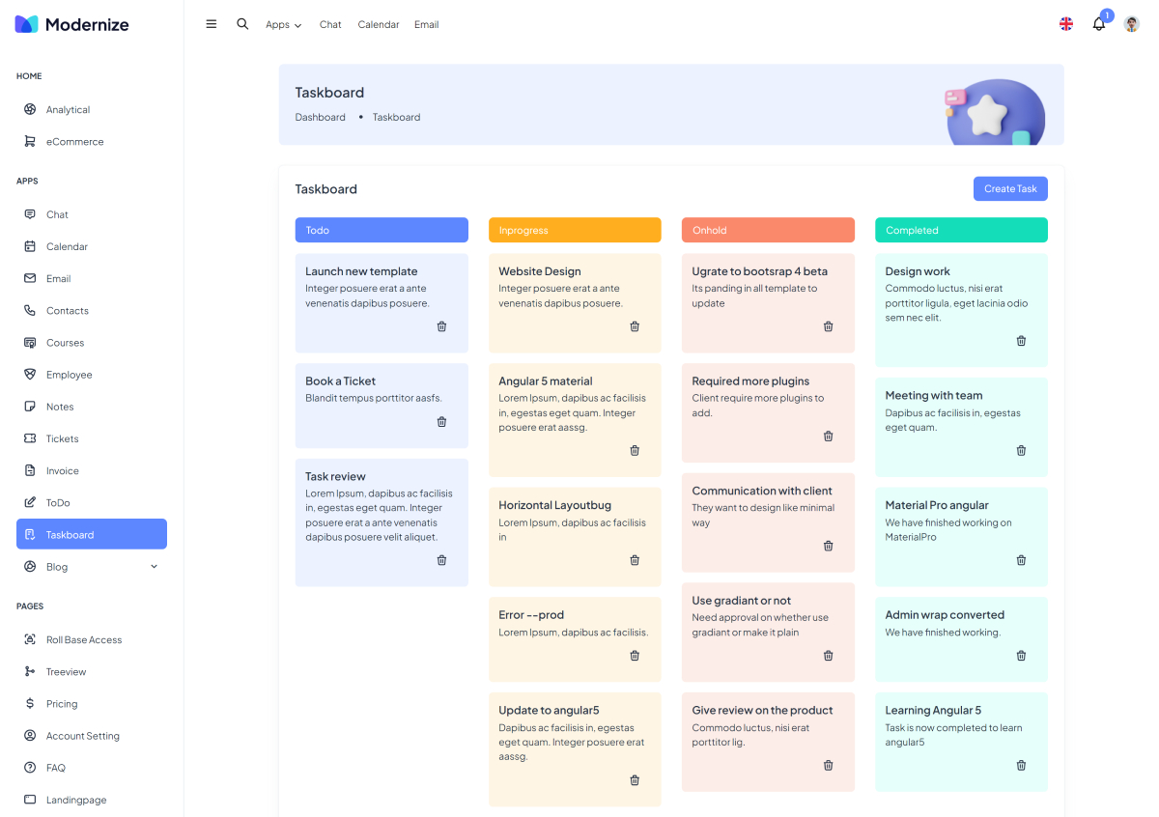Click the Create Task button
The width and height of the screenshot is (1159, 817).
(x=1009, y=189)
